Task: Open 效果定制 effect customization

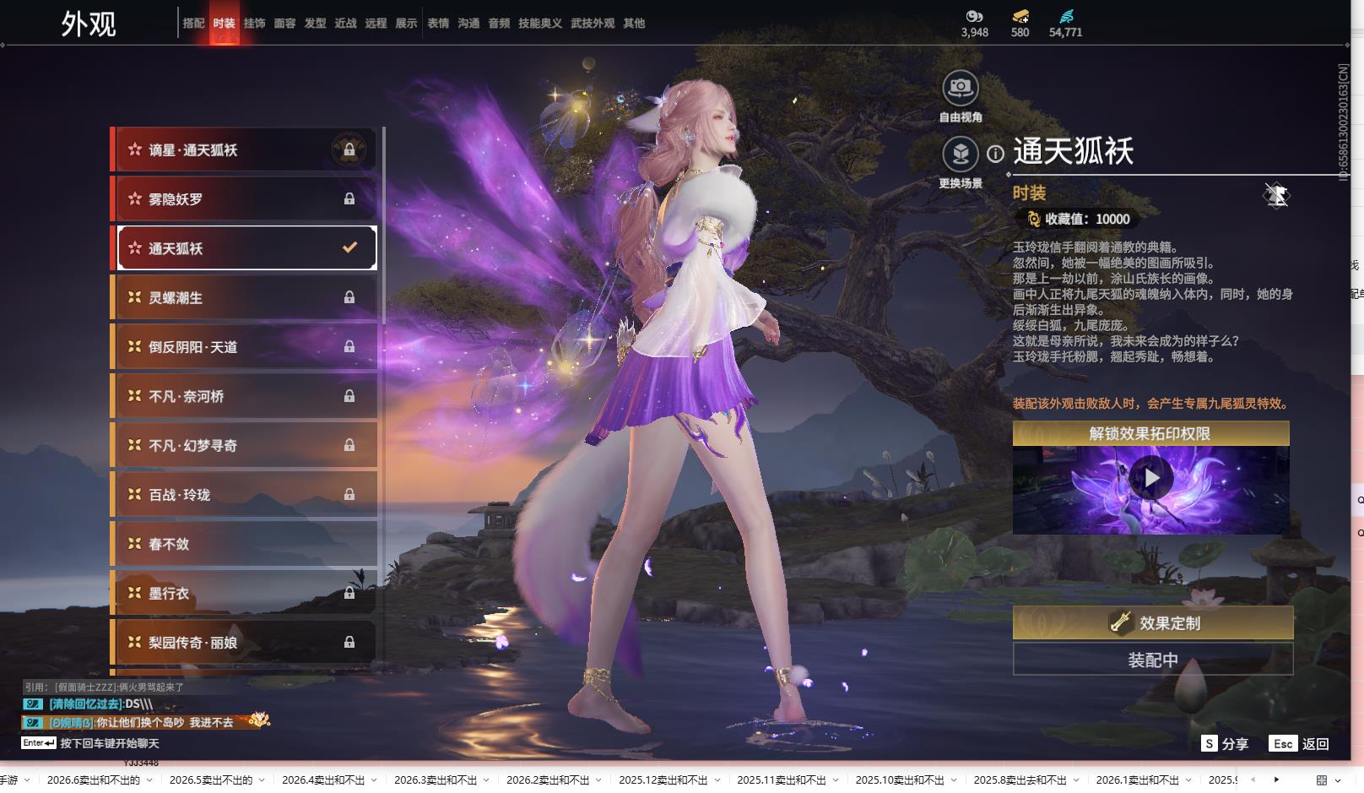Action: [1153, 622]
